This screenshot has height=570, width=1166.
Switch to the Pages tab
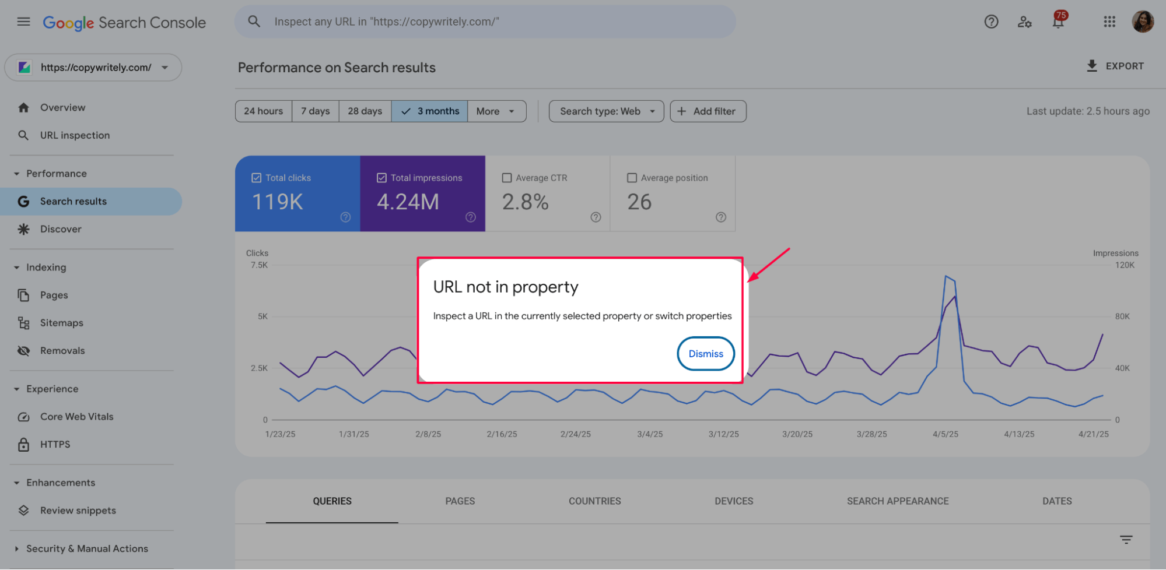coord(460,501)
